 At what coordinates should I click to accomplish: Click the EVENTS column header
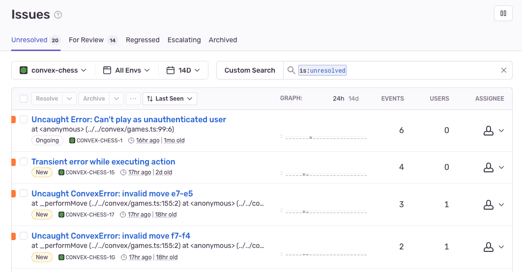393,99
